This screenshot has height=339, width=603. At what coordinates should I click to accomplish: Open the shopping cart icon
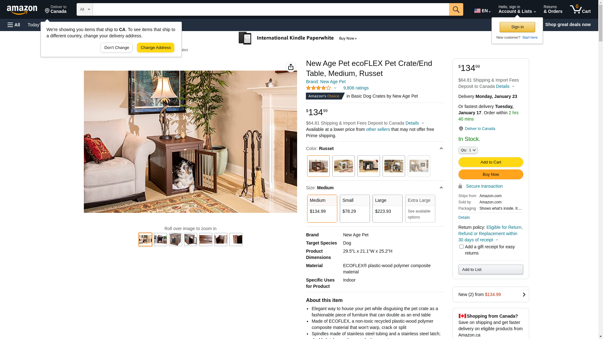(x=580, y=9)
